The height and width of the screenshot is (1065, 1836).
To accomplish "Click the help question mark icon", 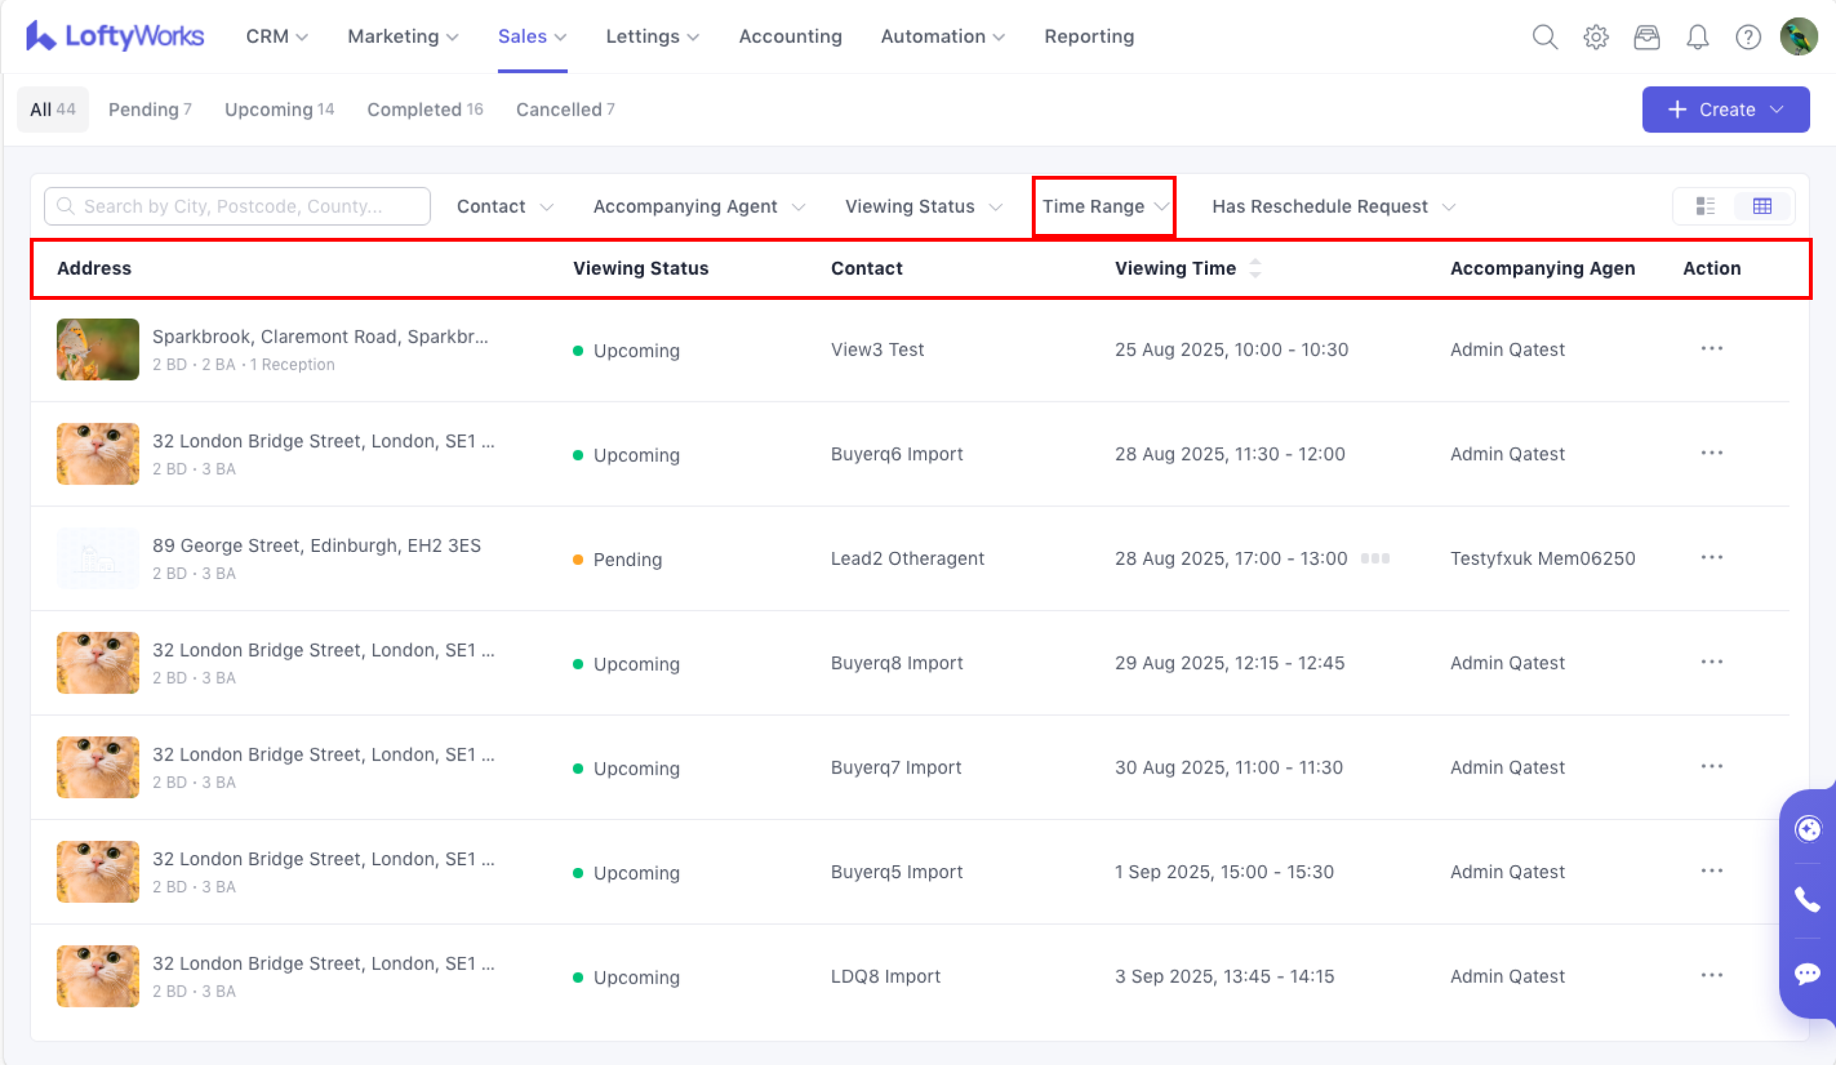I will pos(1748,36).
